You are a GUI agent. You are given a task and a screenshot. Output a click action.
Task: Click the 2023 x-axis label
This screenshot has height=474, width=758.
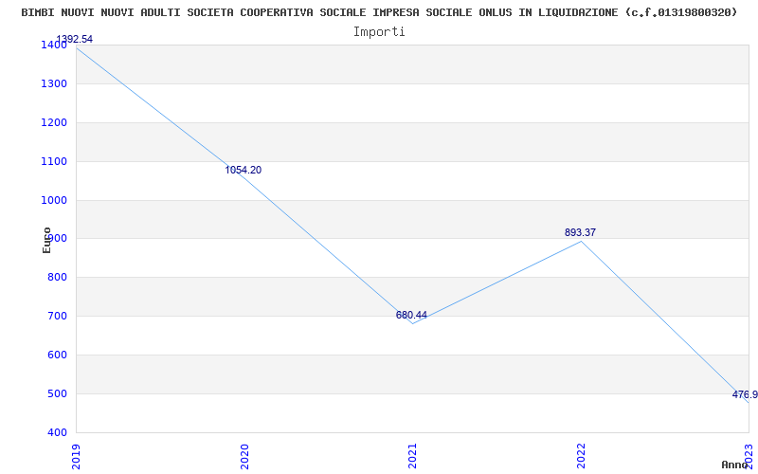tap(749, 456)
